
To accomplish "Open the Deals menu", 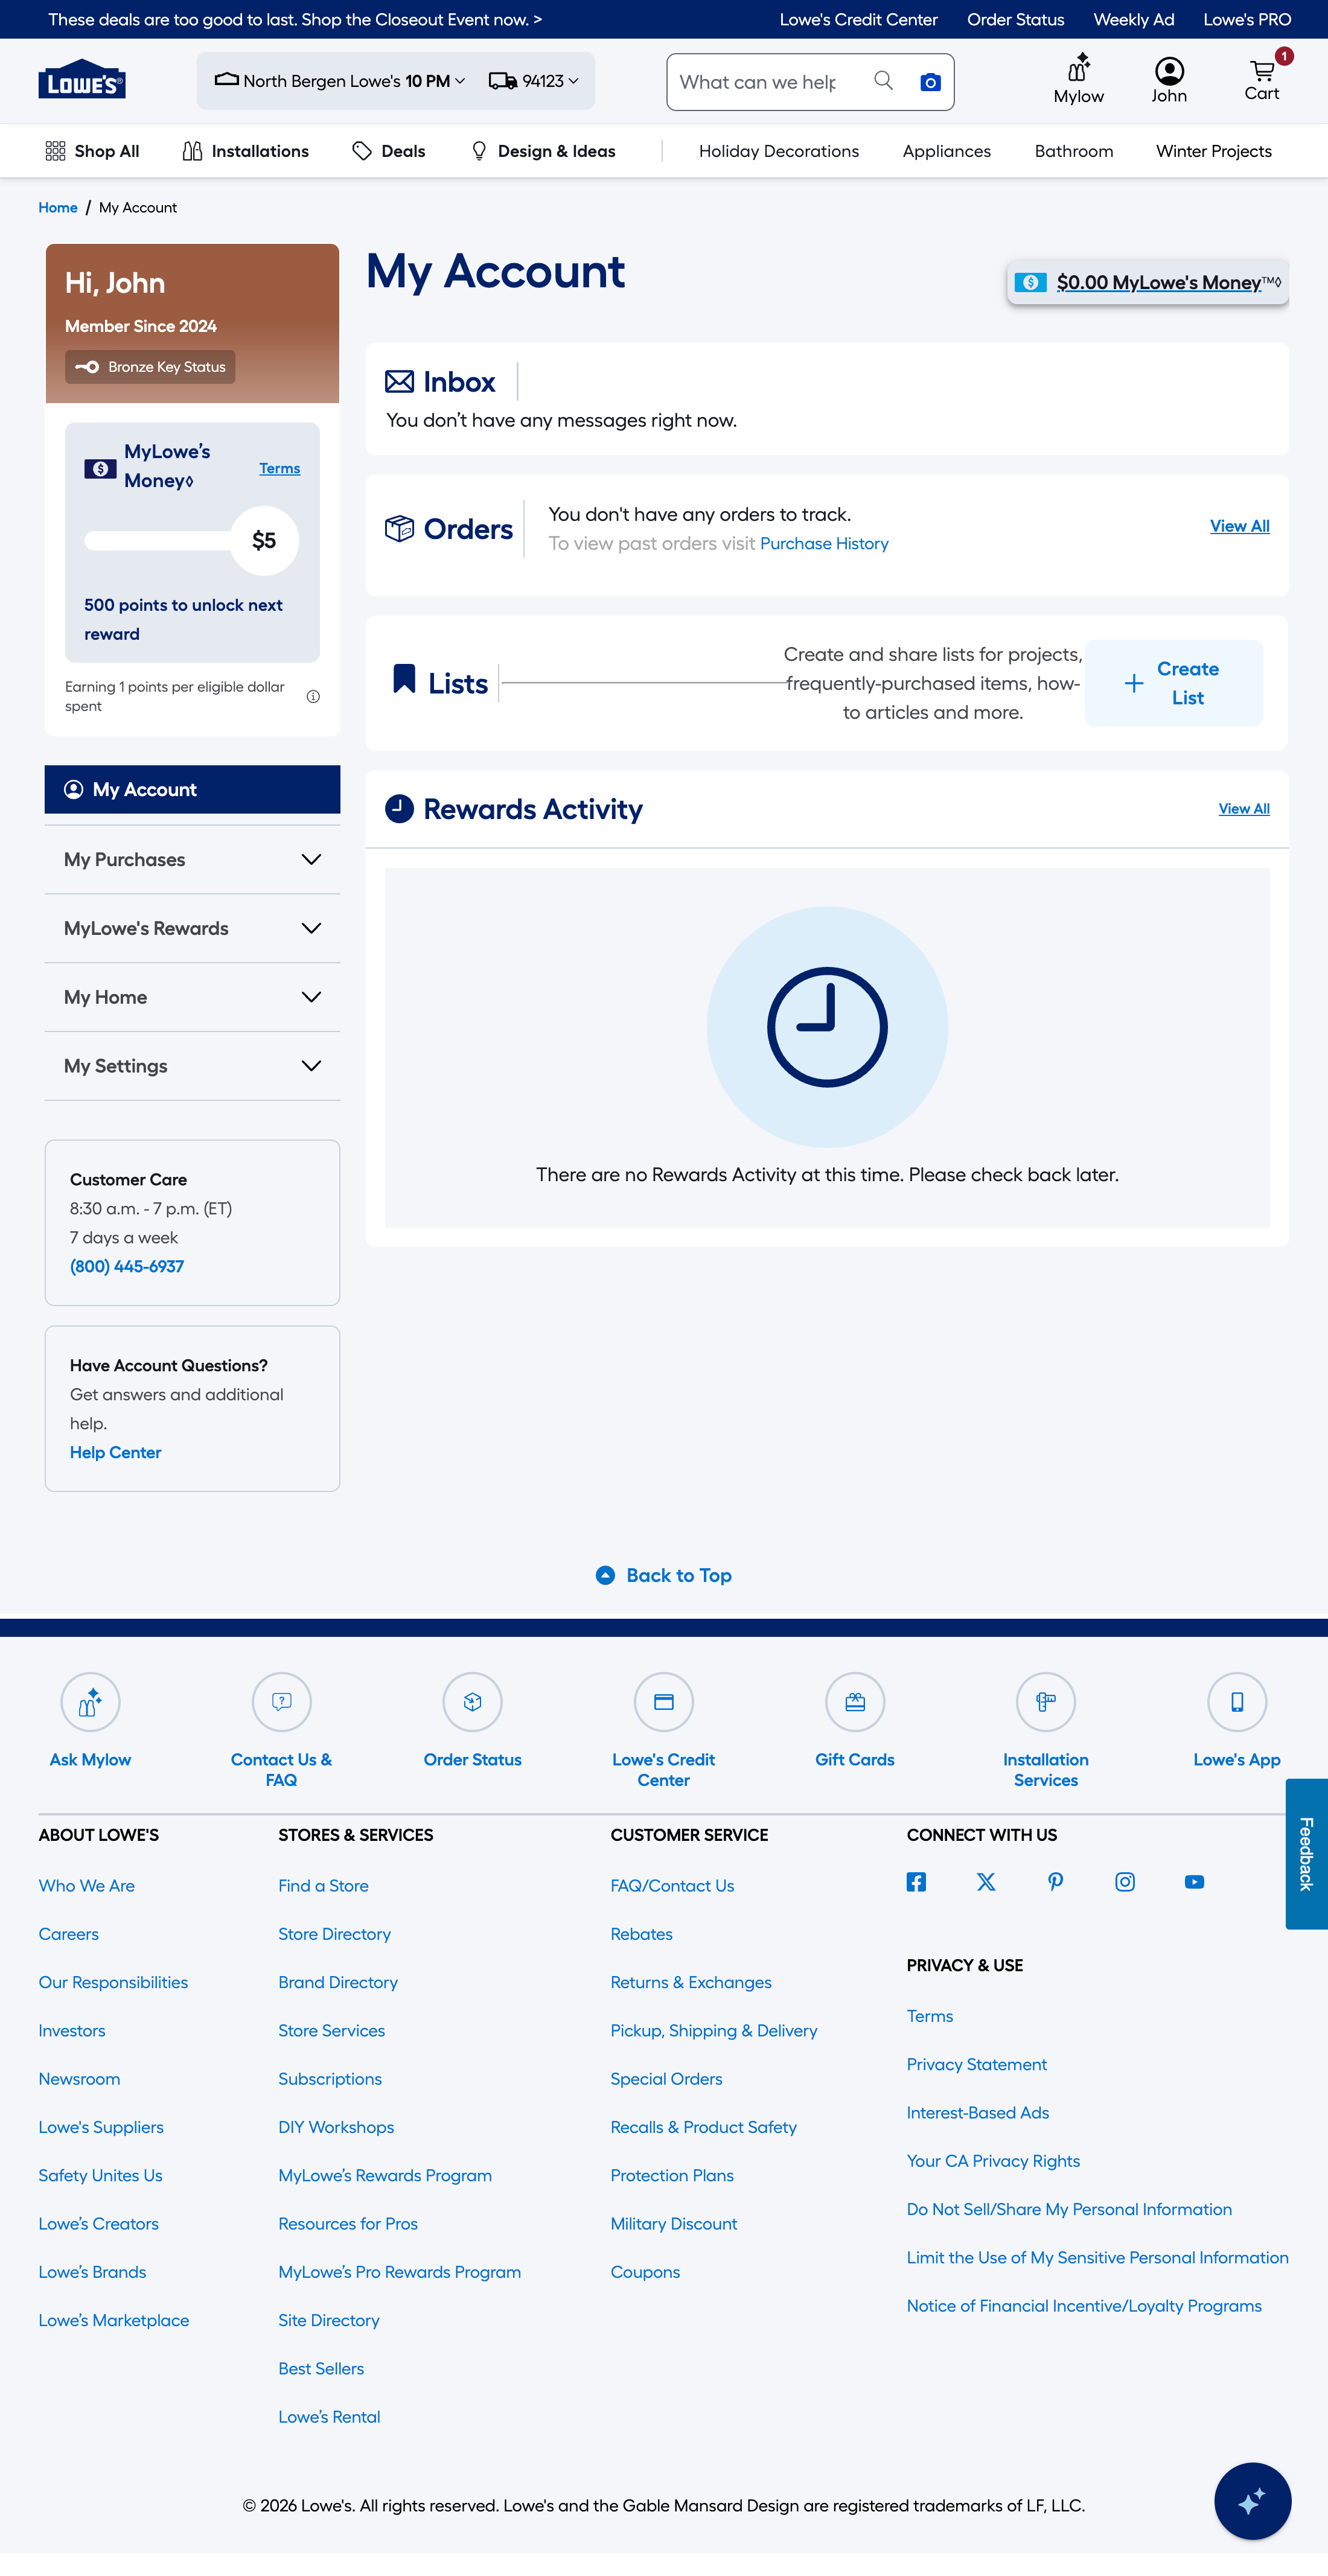I will [x=389, y=151].
